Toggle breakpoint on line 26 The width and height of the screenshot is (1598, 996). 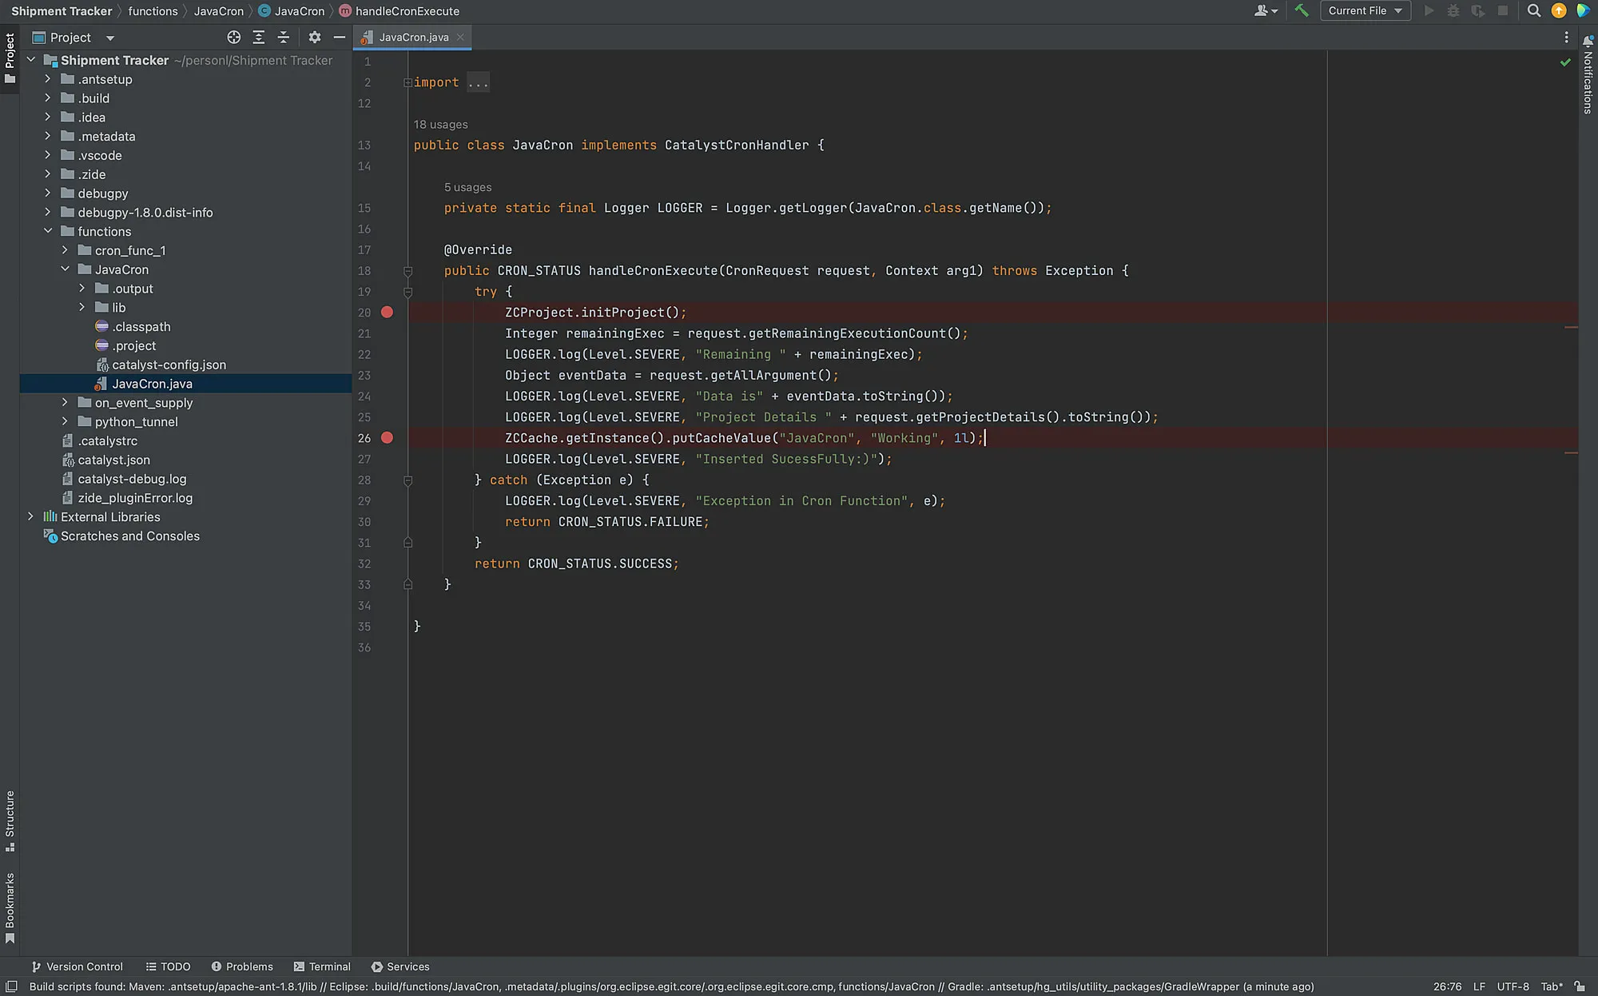(x=387, y=438)
